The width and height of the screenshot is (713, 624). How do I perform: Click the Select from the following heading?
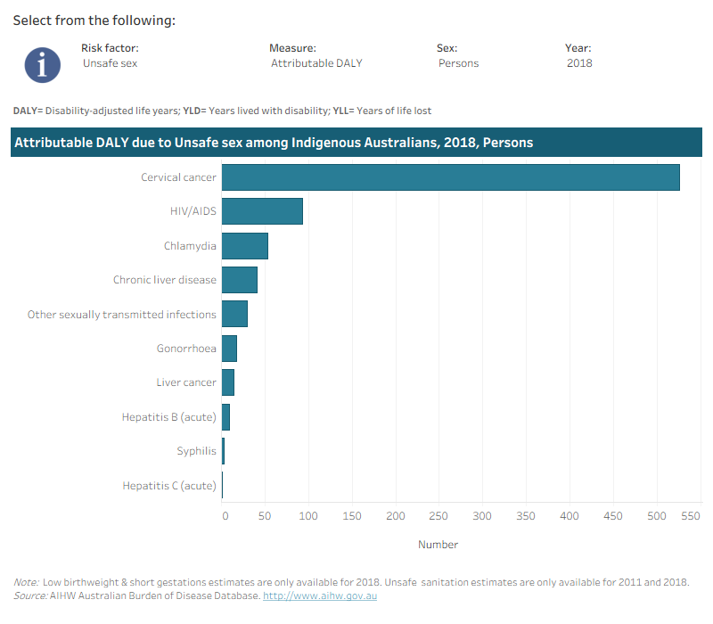tap(94, 21)
